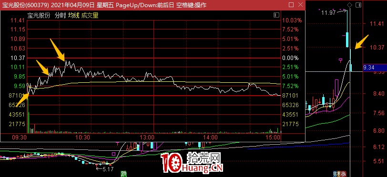The width and height of the screenshot is (387, 177).
Task: Click the blue 财 marker
Action: pos(336,174)
